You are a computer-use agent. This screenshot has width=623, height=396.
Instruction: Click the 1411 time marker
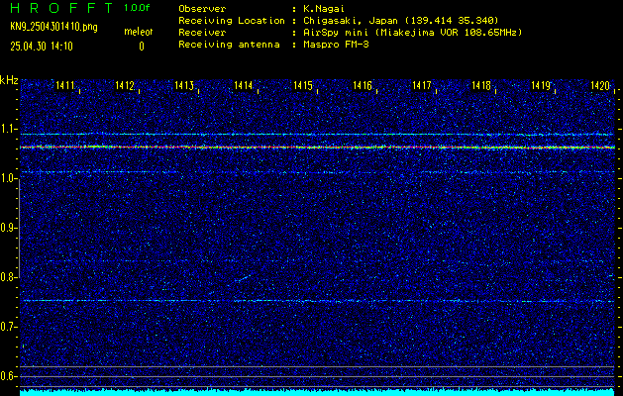pyautogui.click(x=65, y=85)
